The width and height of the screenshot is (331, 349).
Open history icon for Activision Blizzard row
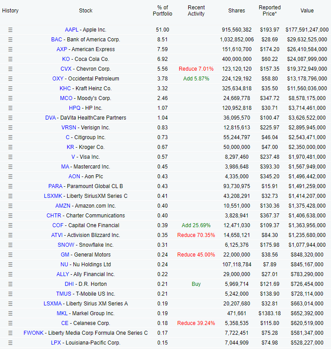(x=10, y=235)
